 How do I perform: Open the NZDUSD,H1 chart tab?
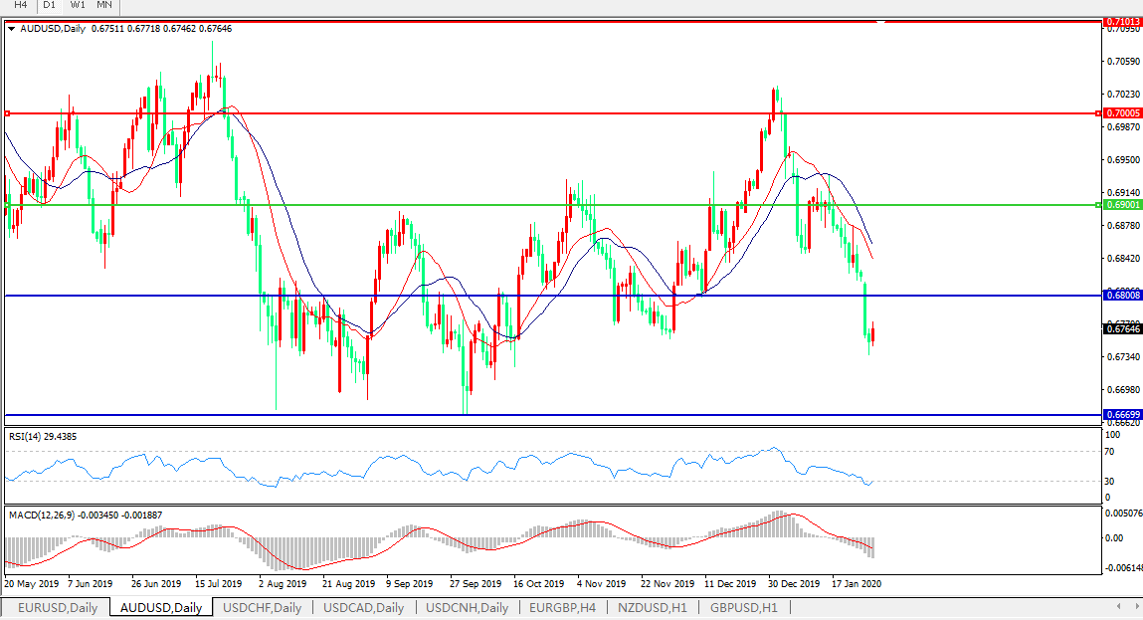click(x=652, y=607)
